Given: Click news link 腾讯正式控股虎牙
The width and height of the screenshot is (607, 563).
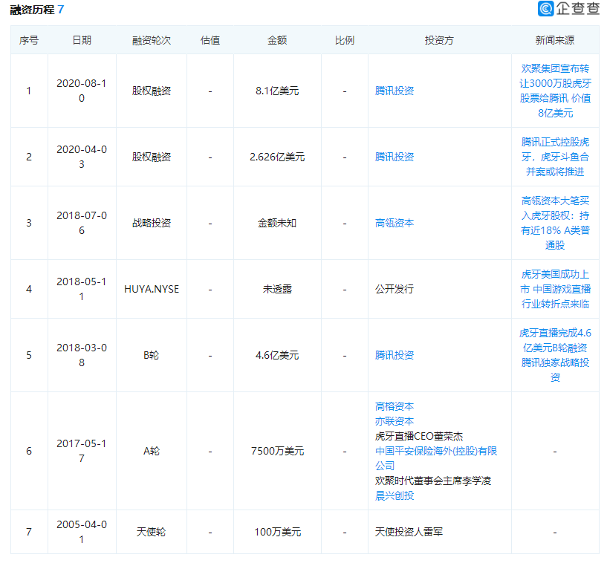Looking at the screenshot, I should click(557, 157).
